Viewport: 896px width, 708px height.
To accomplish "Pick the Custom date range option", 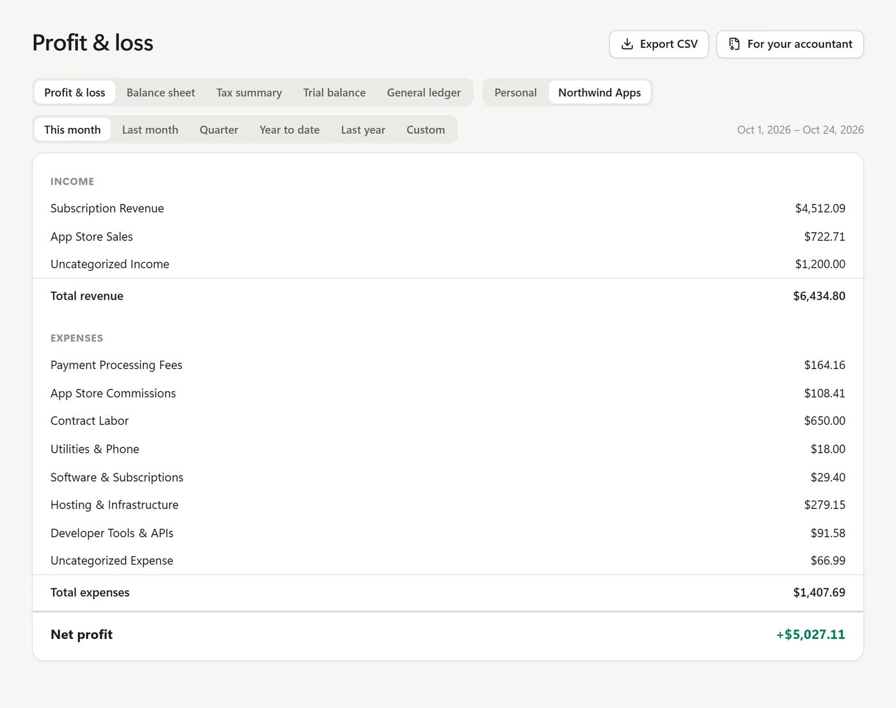I will pyautogui.click(x=426, y=130).
